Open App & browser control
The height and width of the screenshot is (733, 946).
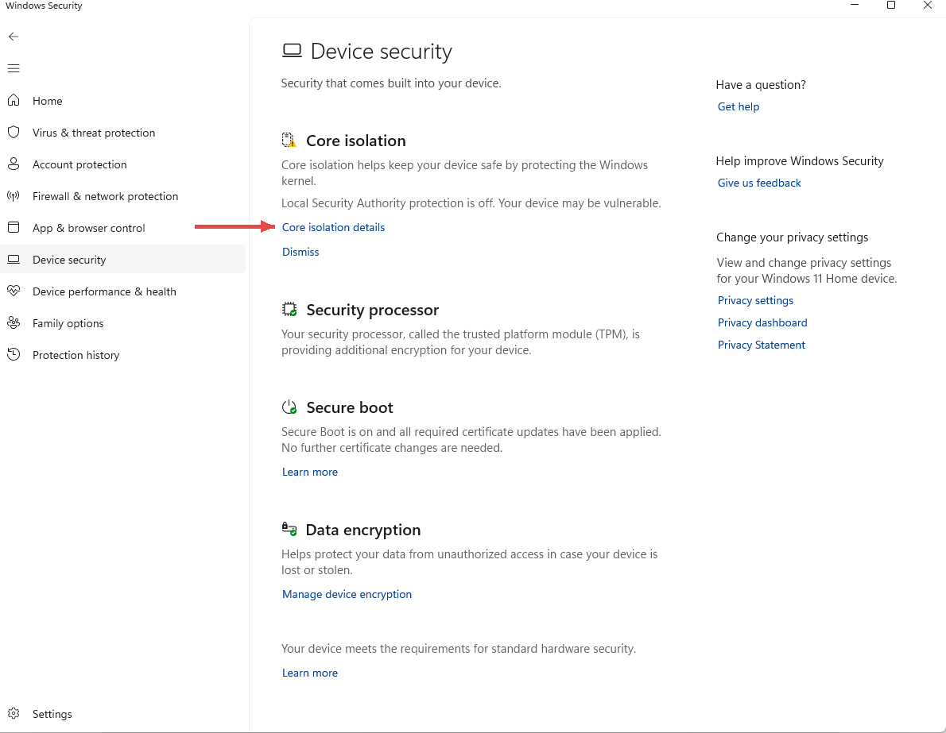pos(123,228)
